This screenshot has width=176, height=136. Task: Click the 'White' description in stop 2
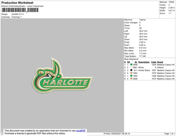pyautogui.click(x=141, y=67)
